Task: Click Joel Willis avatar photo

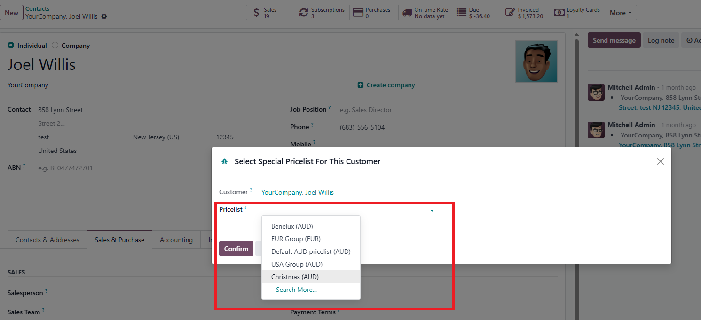Action: click(536, 61)
